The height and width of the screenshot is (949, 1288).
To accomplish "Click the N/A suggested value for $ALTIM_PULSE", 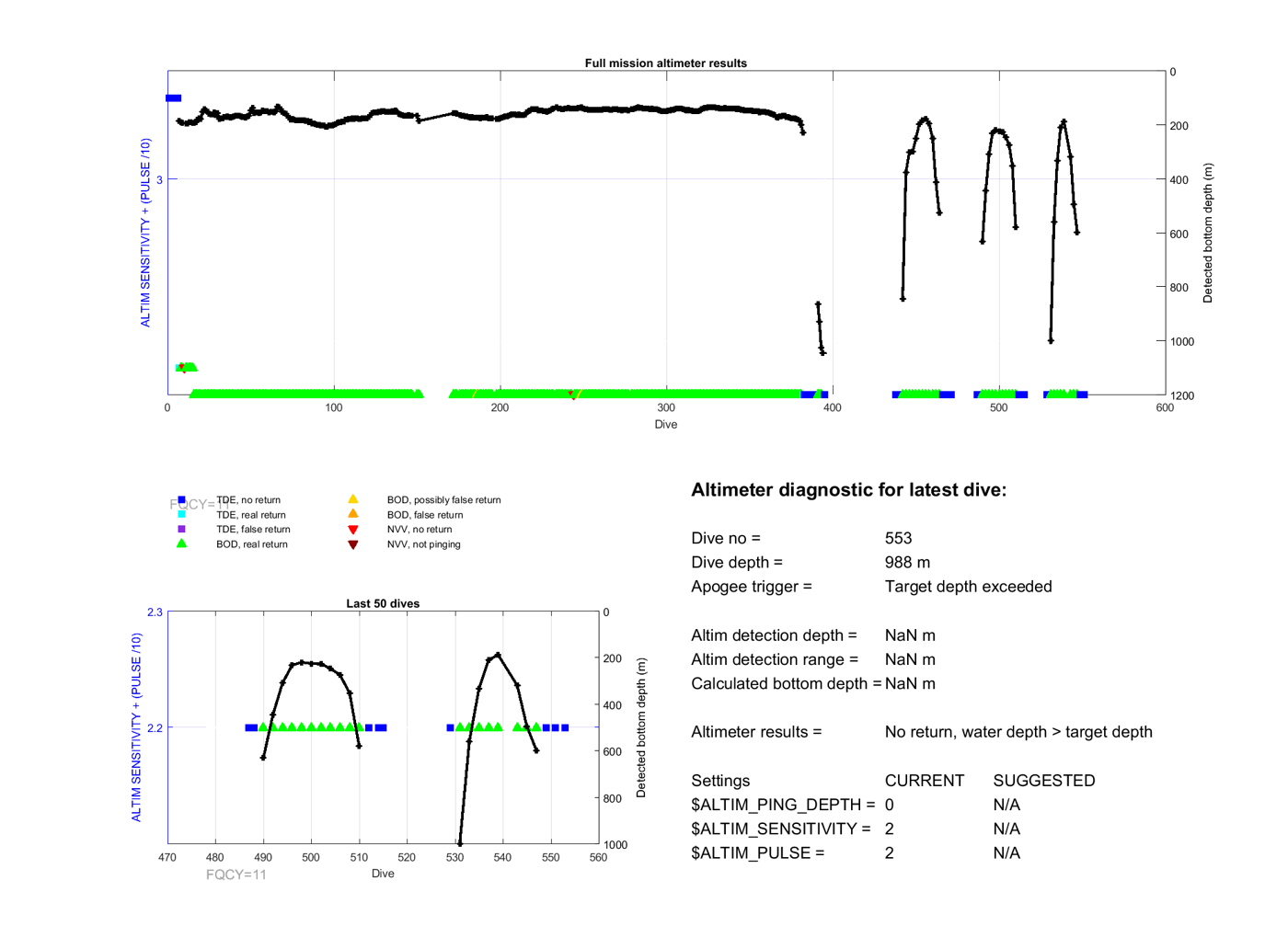I will click(1006, 853).
